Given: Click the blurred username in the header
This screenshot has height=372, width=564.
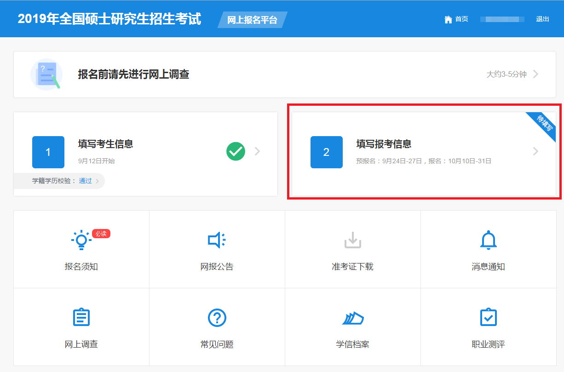Looking at the screenshot, I should [502, 19].
